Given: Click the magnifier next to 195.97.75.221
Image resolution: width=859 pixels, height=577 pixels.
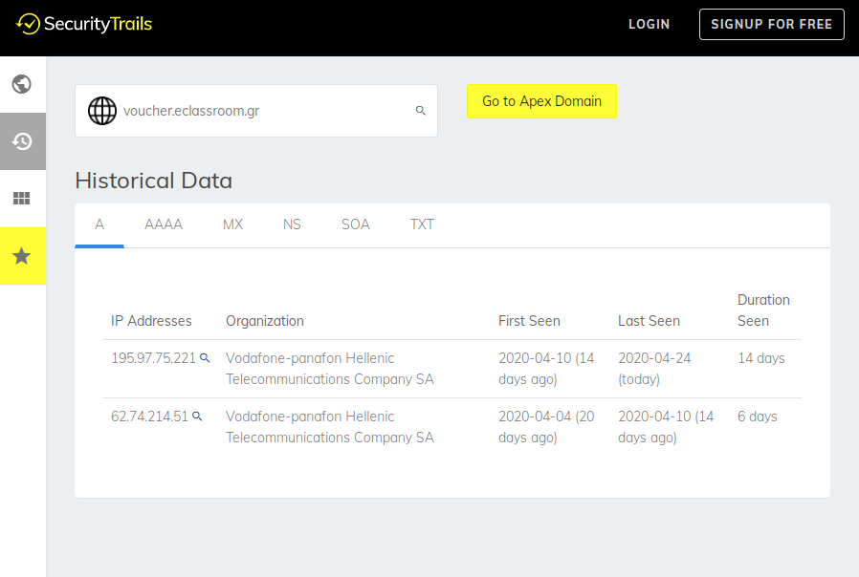Looking at the screenshot, I should 205,358.
